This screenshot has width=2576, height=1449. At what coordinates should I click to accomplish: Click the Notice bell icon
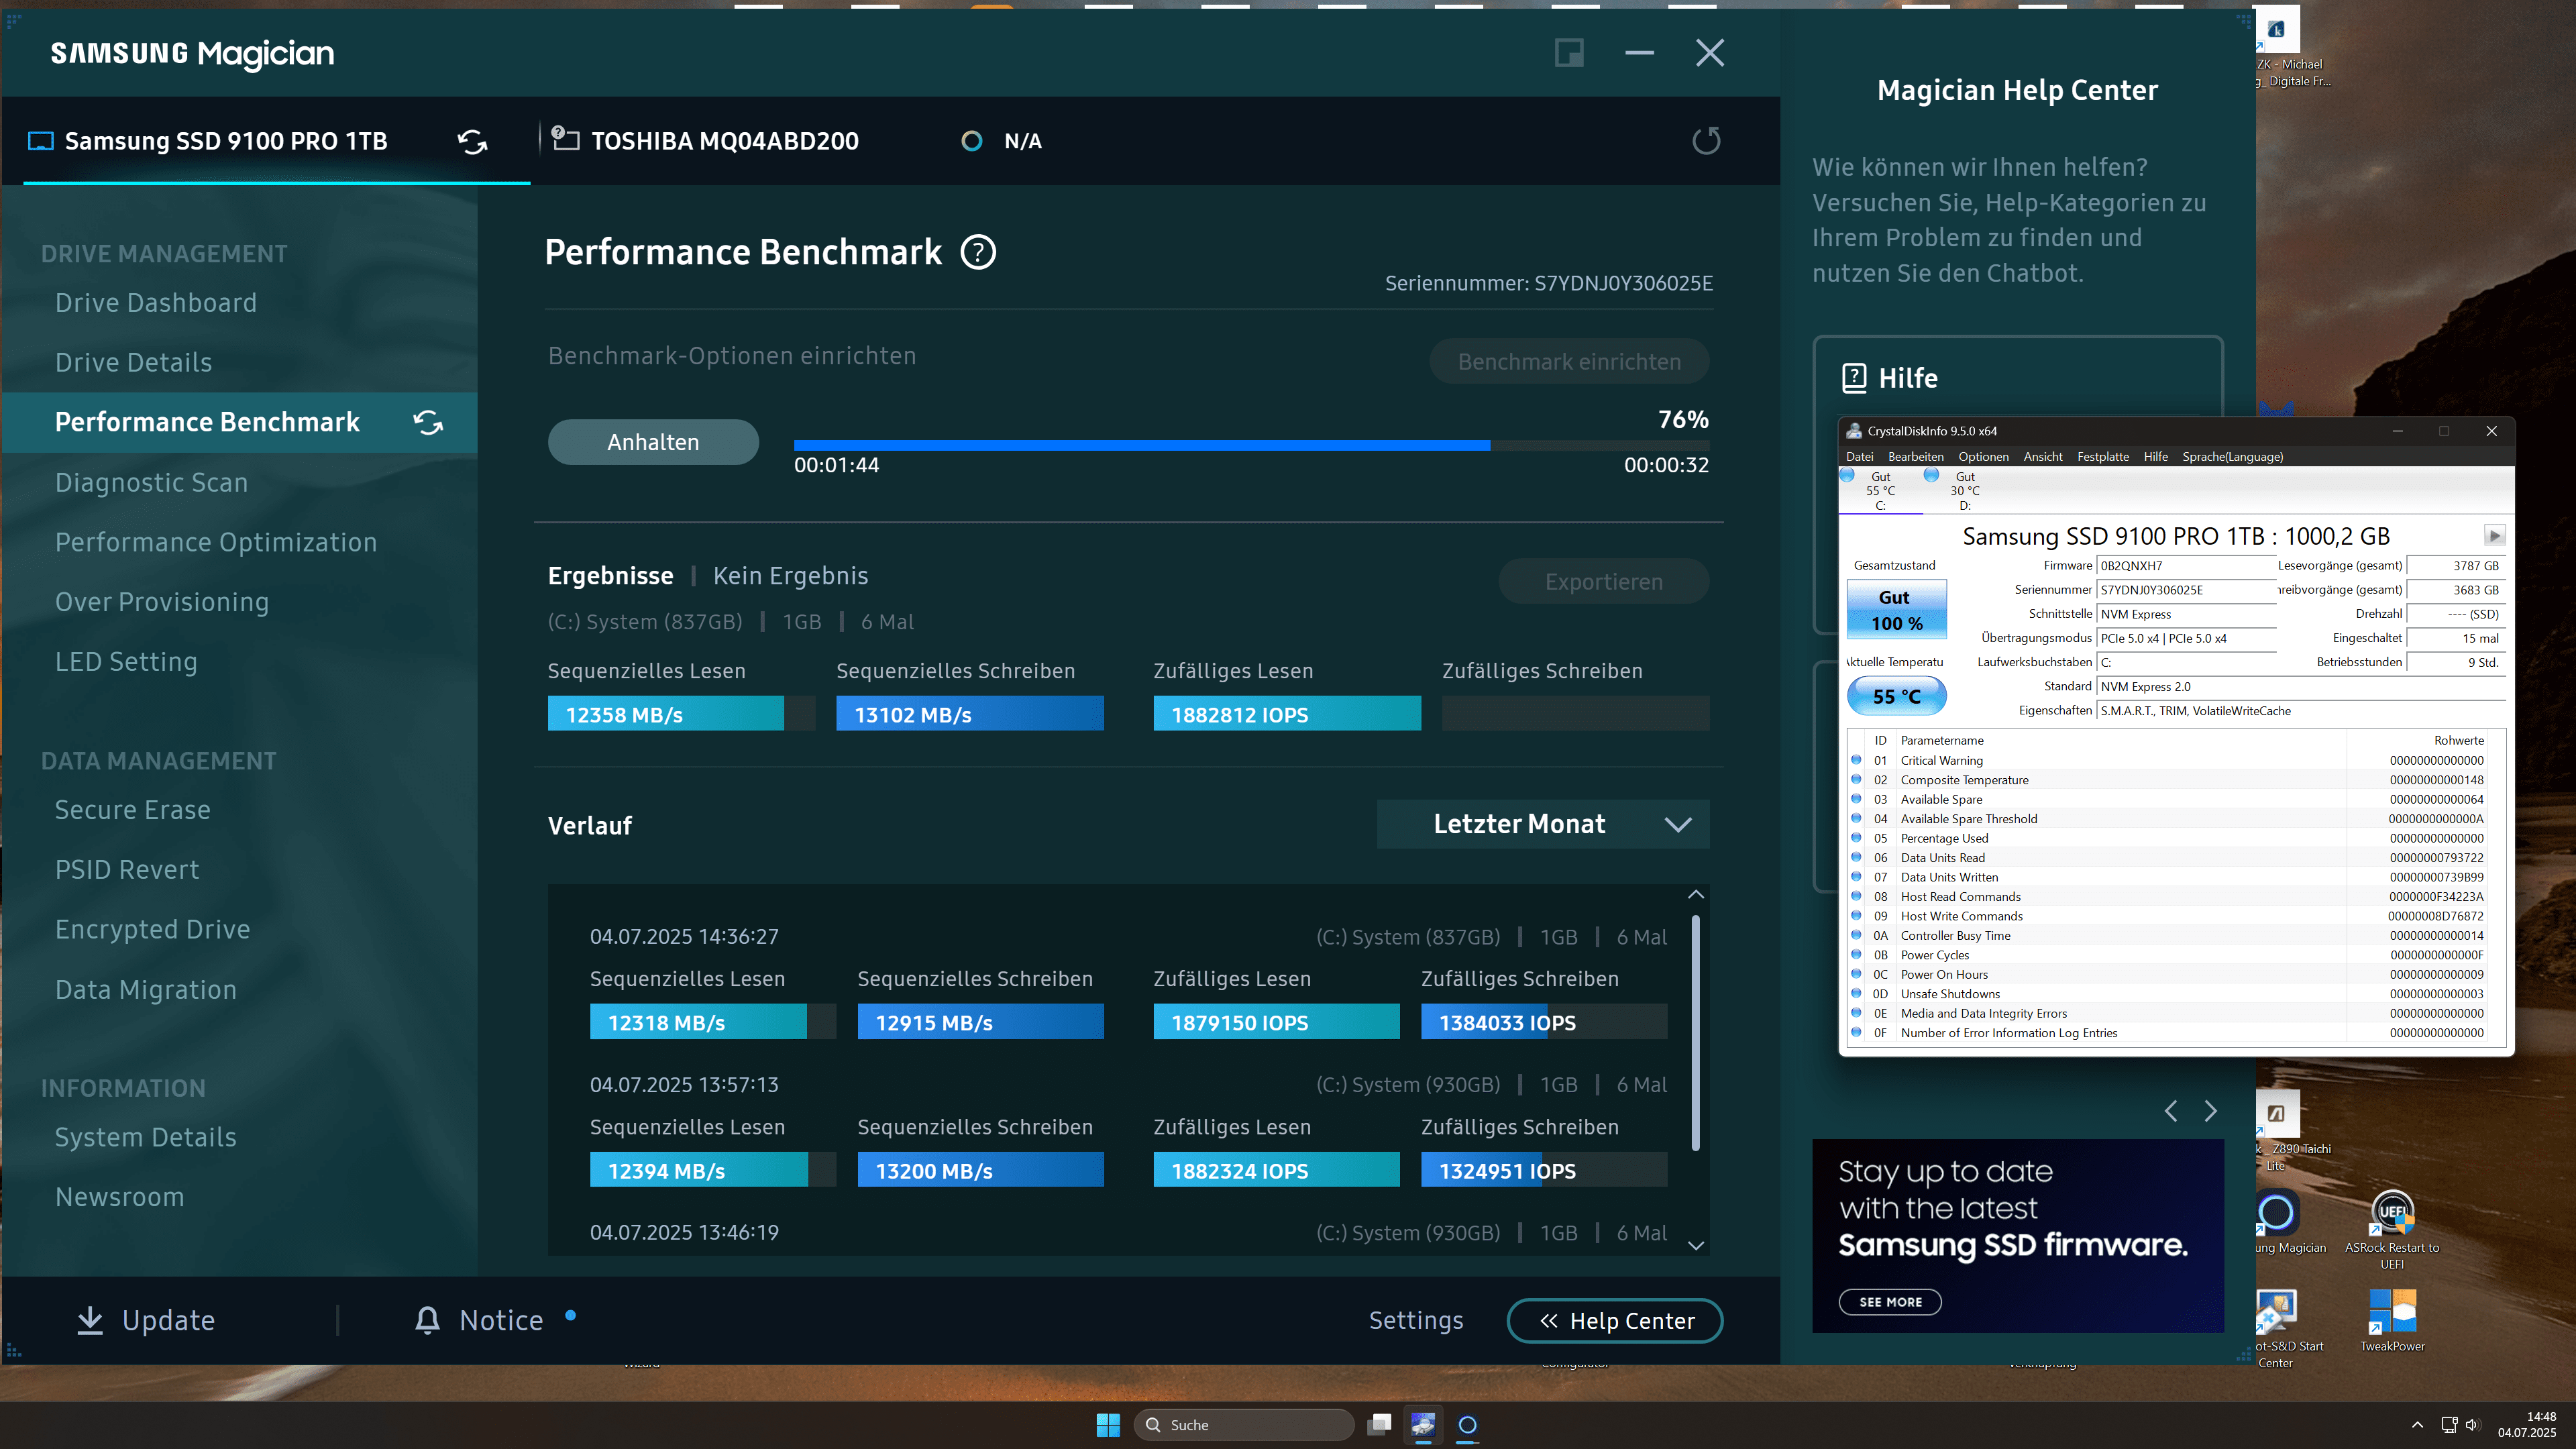(x=427, y=1320)
